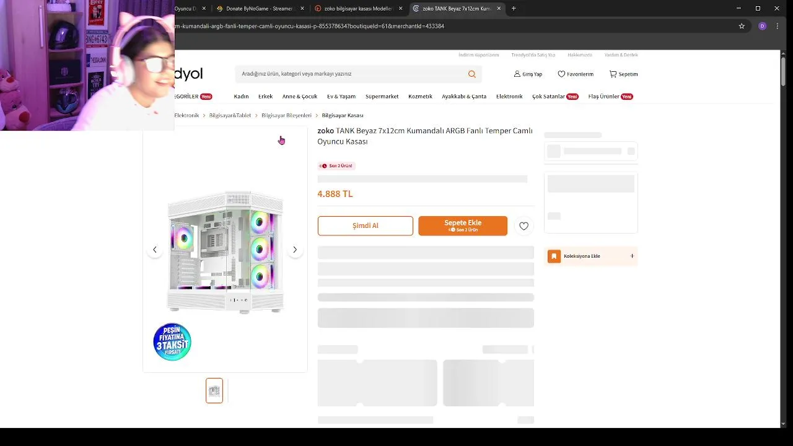
Task: Open Ayakkabı & Çanta category menu
Action: [464, 97]
